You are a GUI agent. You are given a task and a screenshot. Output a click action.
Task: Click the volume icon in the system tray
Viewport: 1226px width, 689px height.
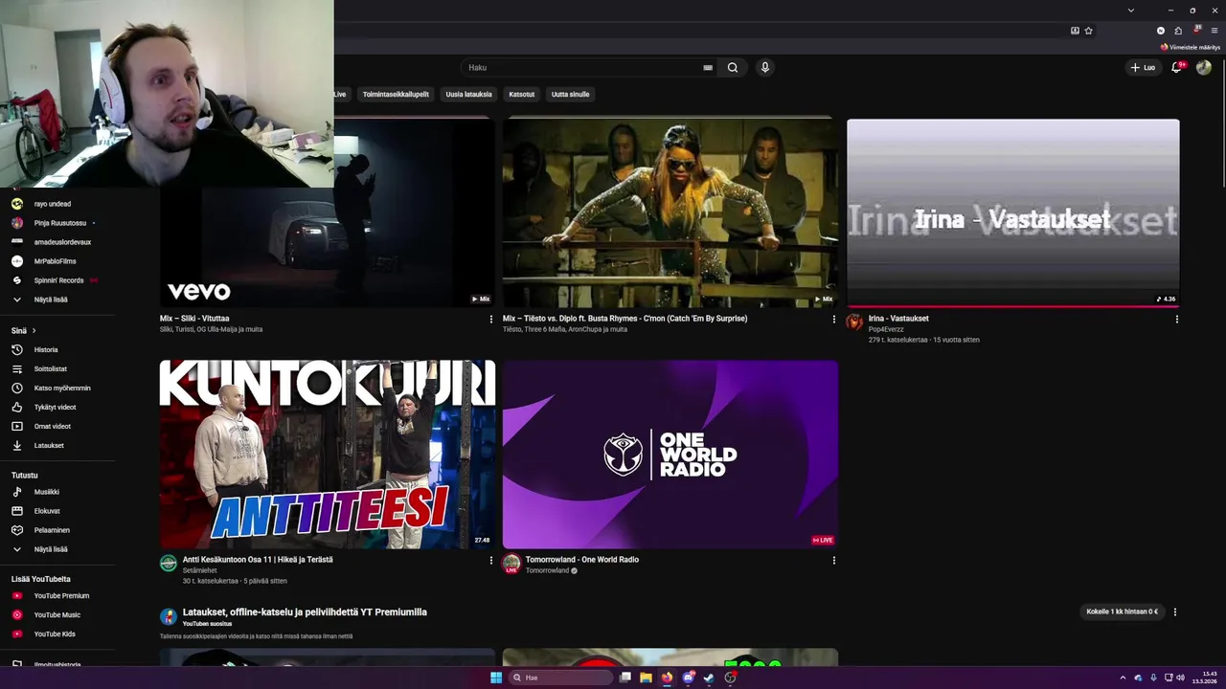pyautogui.click(x=1180, y=678)
